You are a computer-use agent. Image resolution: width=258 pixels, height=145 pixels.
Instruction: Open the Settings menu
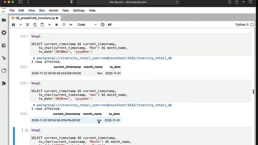pos(79,10)
